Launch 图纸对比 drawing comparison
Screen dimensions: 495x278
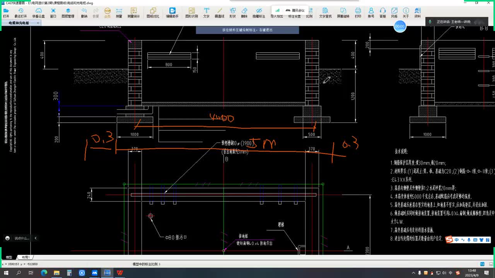click(x=153, y=13)
